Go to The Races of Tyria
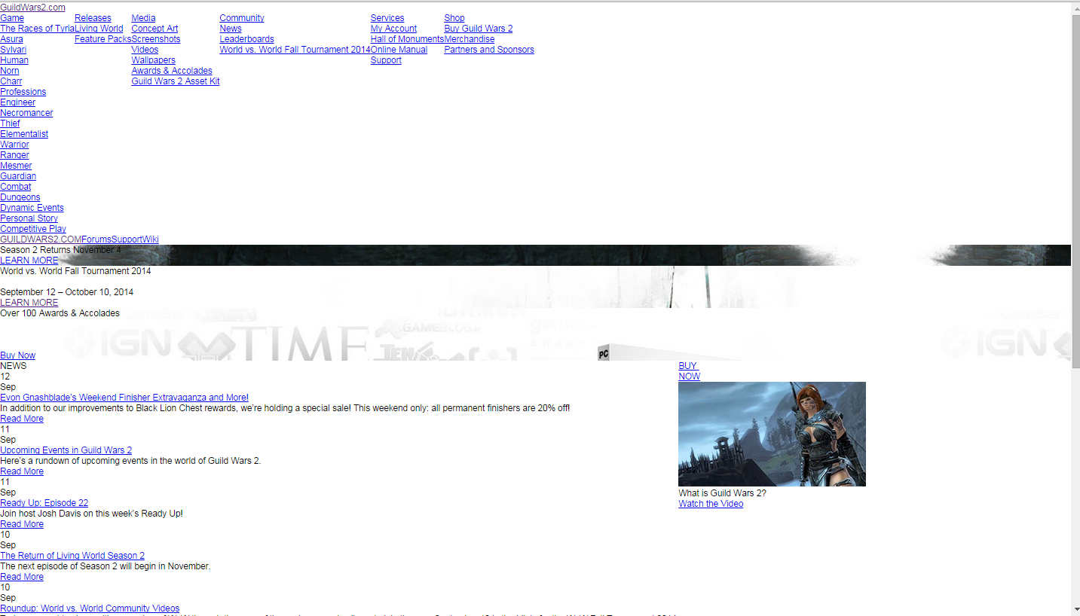 [37, 29]
